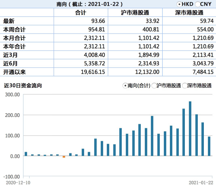Click the 深市港股通 table column header

click(x=189, y=13)
